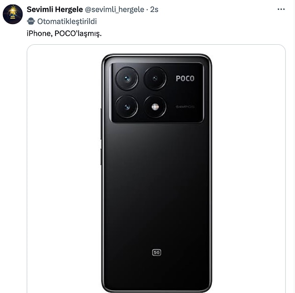Viewport: 295px width, 293px height.
Task: Click the display name Sevimli Hergele
Action: coord(55,9)
